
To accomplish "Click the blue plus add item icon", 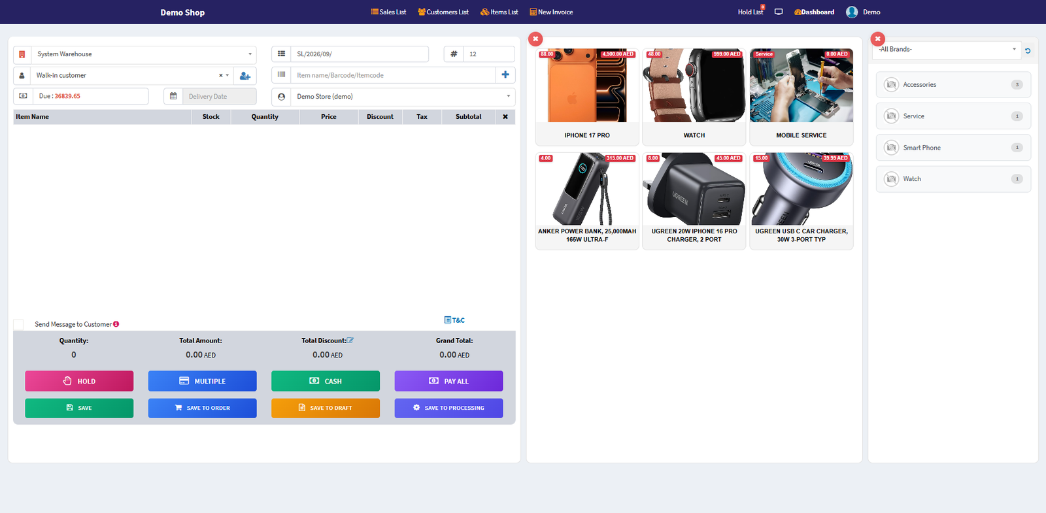I will point(505,75).
